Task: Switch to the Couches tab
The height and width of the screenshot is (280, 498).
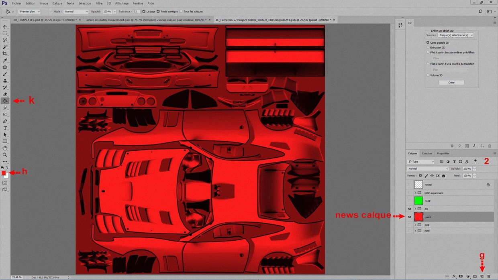Action: (427, 153)
